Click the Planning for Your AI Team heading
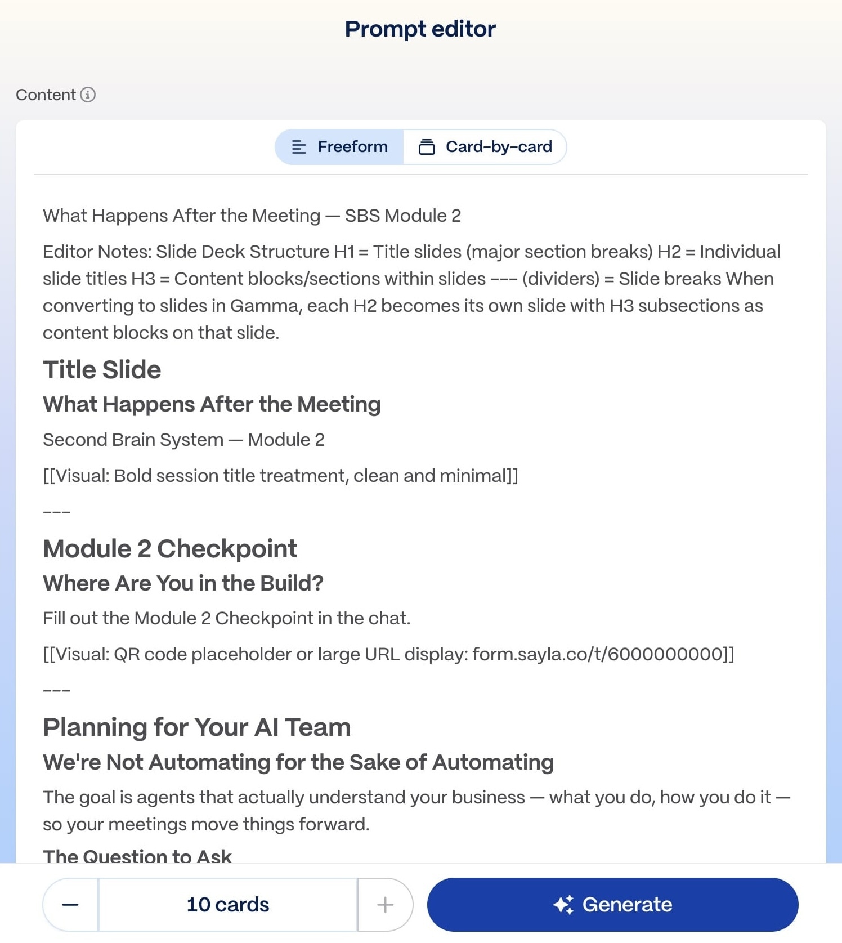This screenshot has height=943, width=842. (197, 727)
